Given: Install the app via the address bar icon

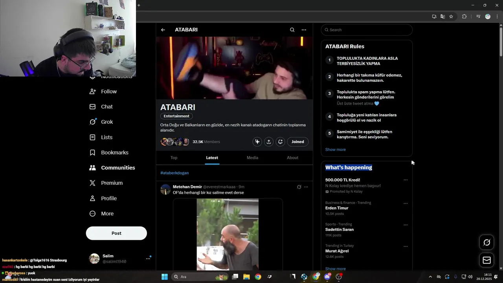Looking at the screenshot, I should 434,17.
